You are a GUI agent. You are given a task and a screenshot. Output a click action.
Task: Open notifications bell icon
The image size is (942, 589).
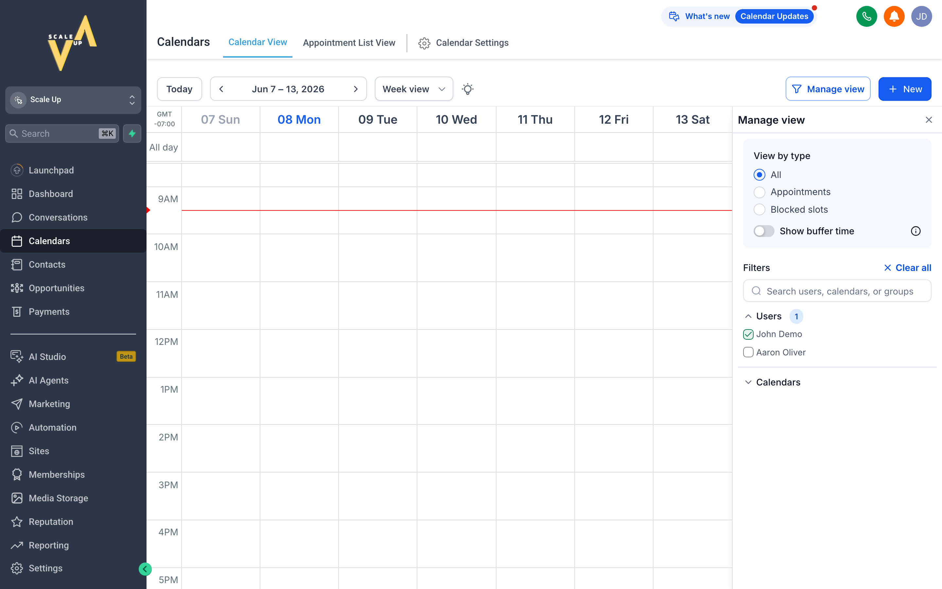(x=894, y=16)
